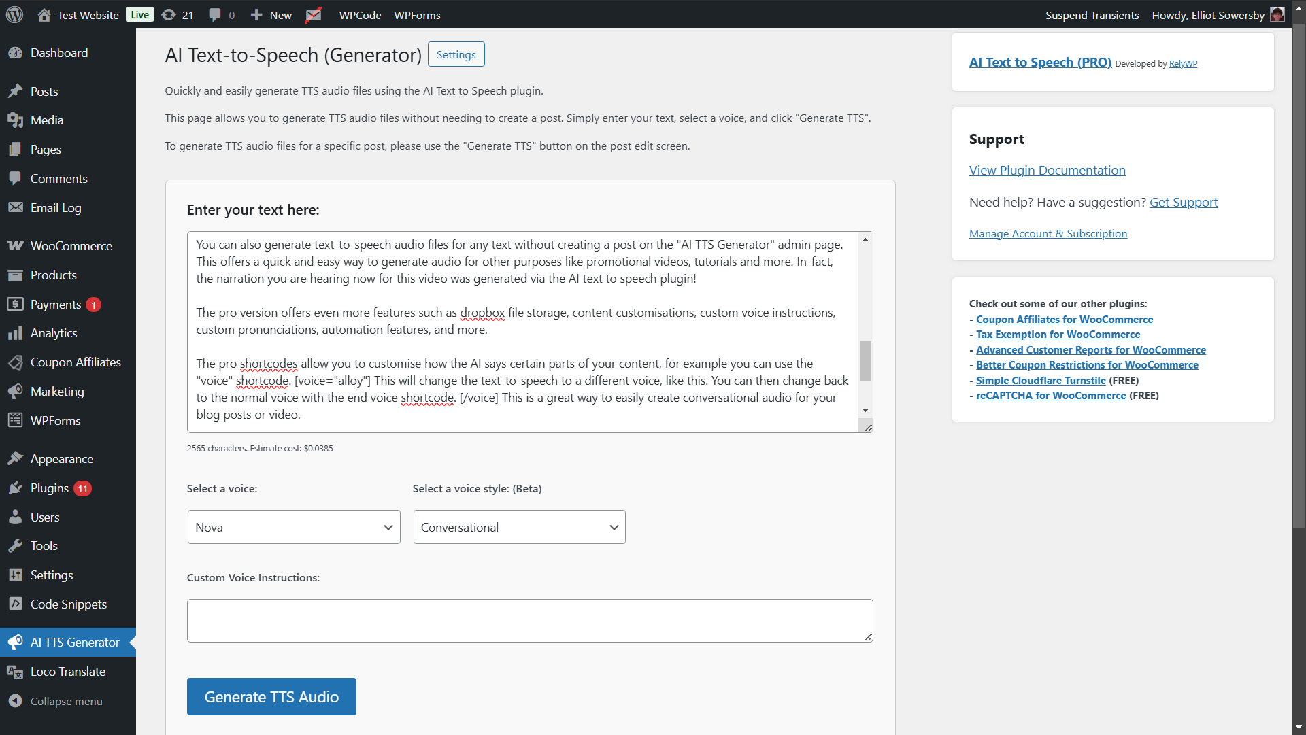Click the Plugins plug icon
The width and height of the screenshot is (1306, 735).
[x=16, y=488]
